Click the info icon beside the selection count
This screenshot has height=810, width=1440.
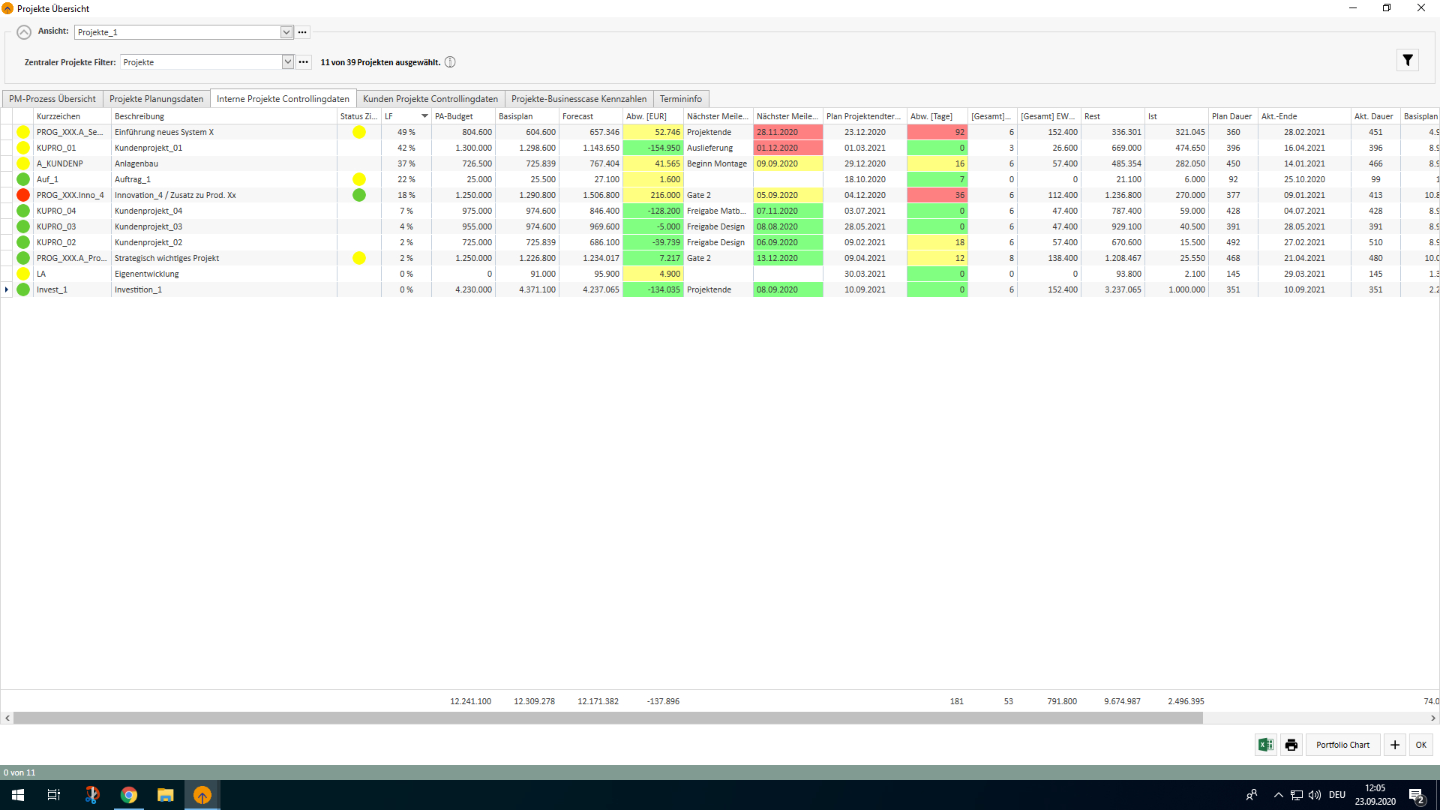[x=450, y=62]
